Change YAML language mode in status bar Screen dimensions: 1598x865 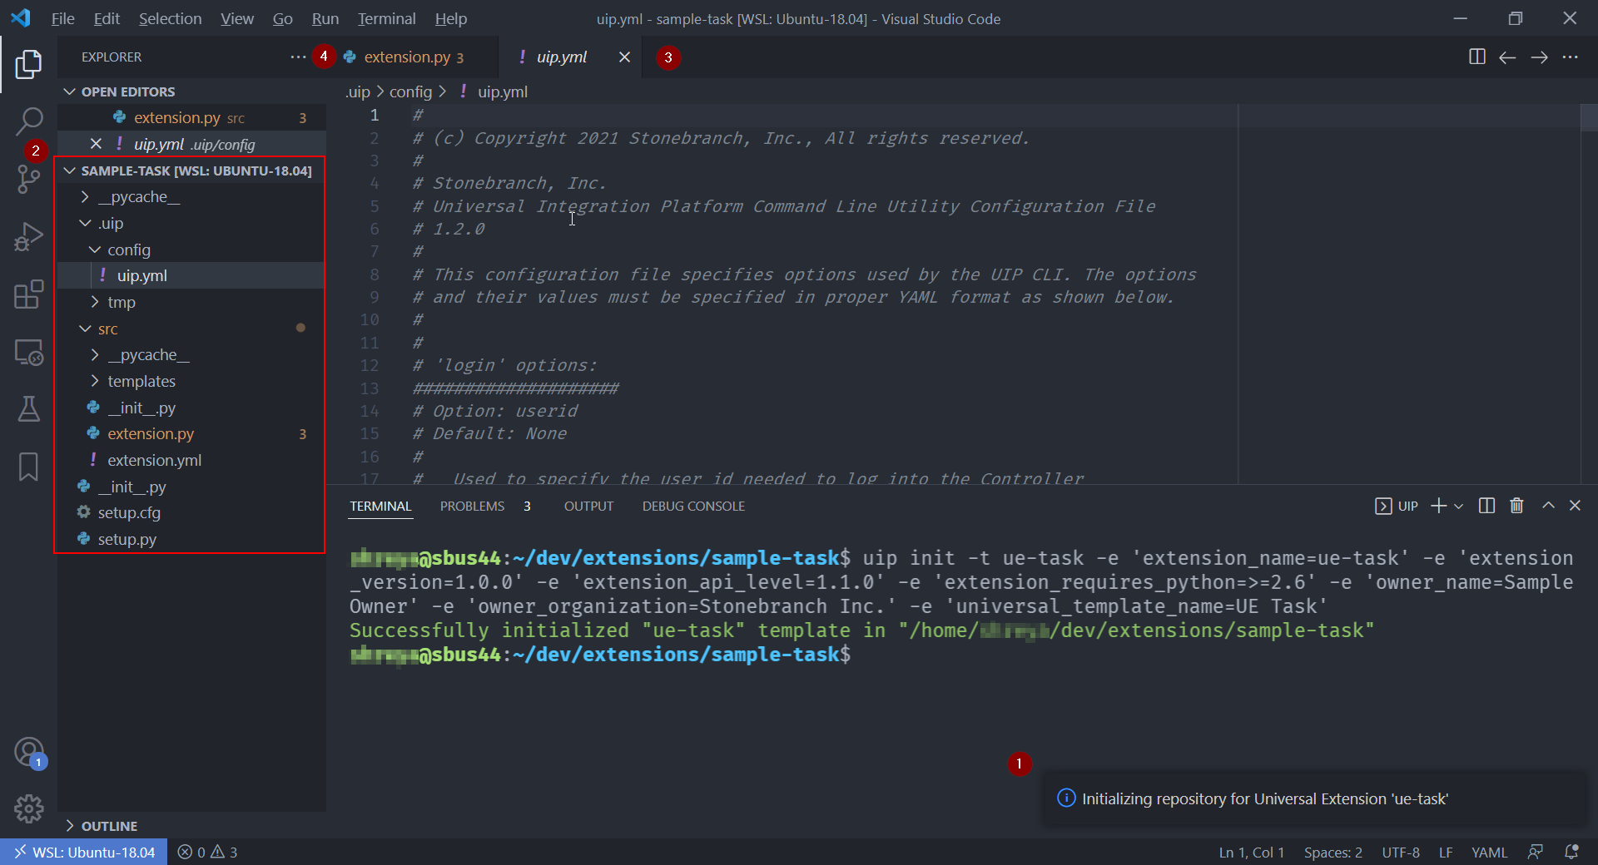[x=1489, y=853]
